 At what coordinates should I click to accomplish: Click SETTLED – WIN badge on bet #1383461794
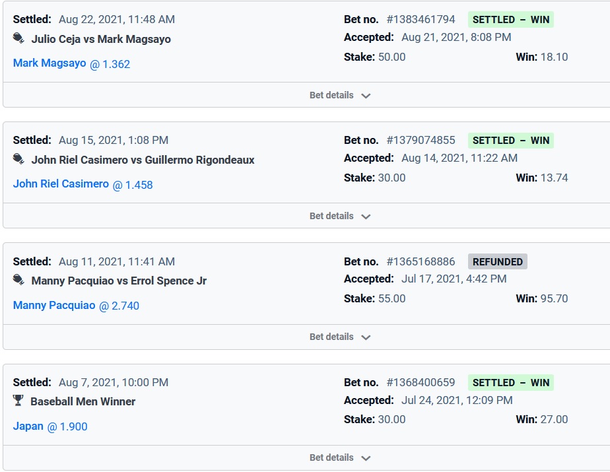click(510, 20)
